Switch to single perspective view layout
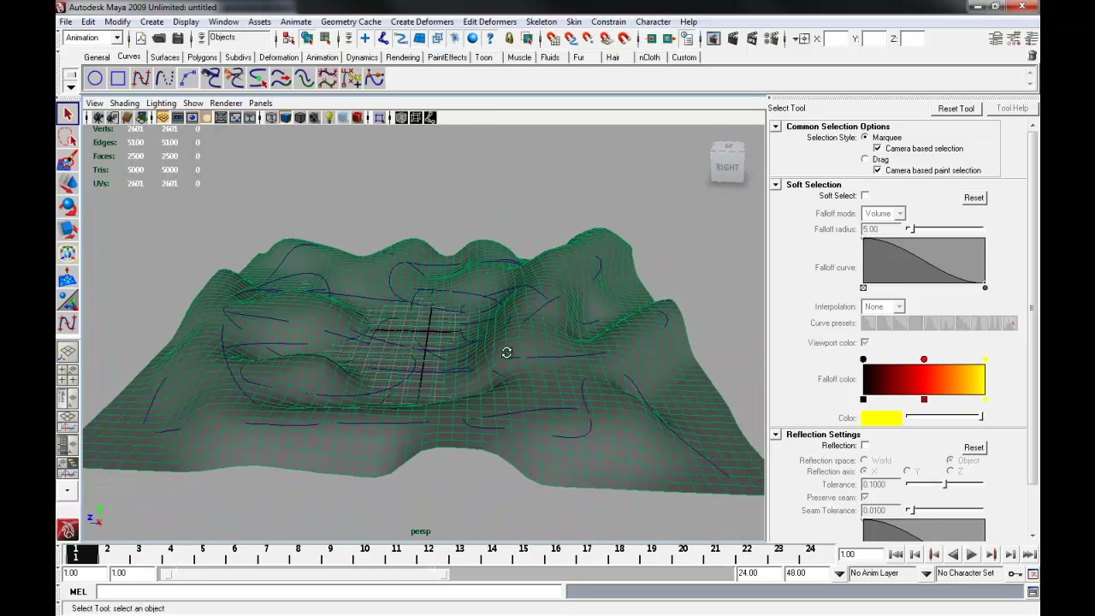This screenshot has width=1095, height=616. coord(68,352)
